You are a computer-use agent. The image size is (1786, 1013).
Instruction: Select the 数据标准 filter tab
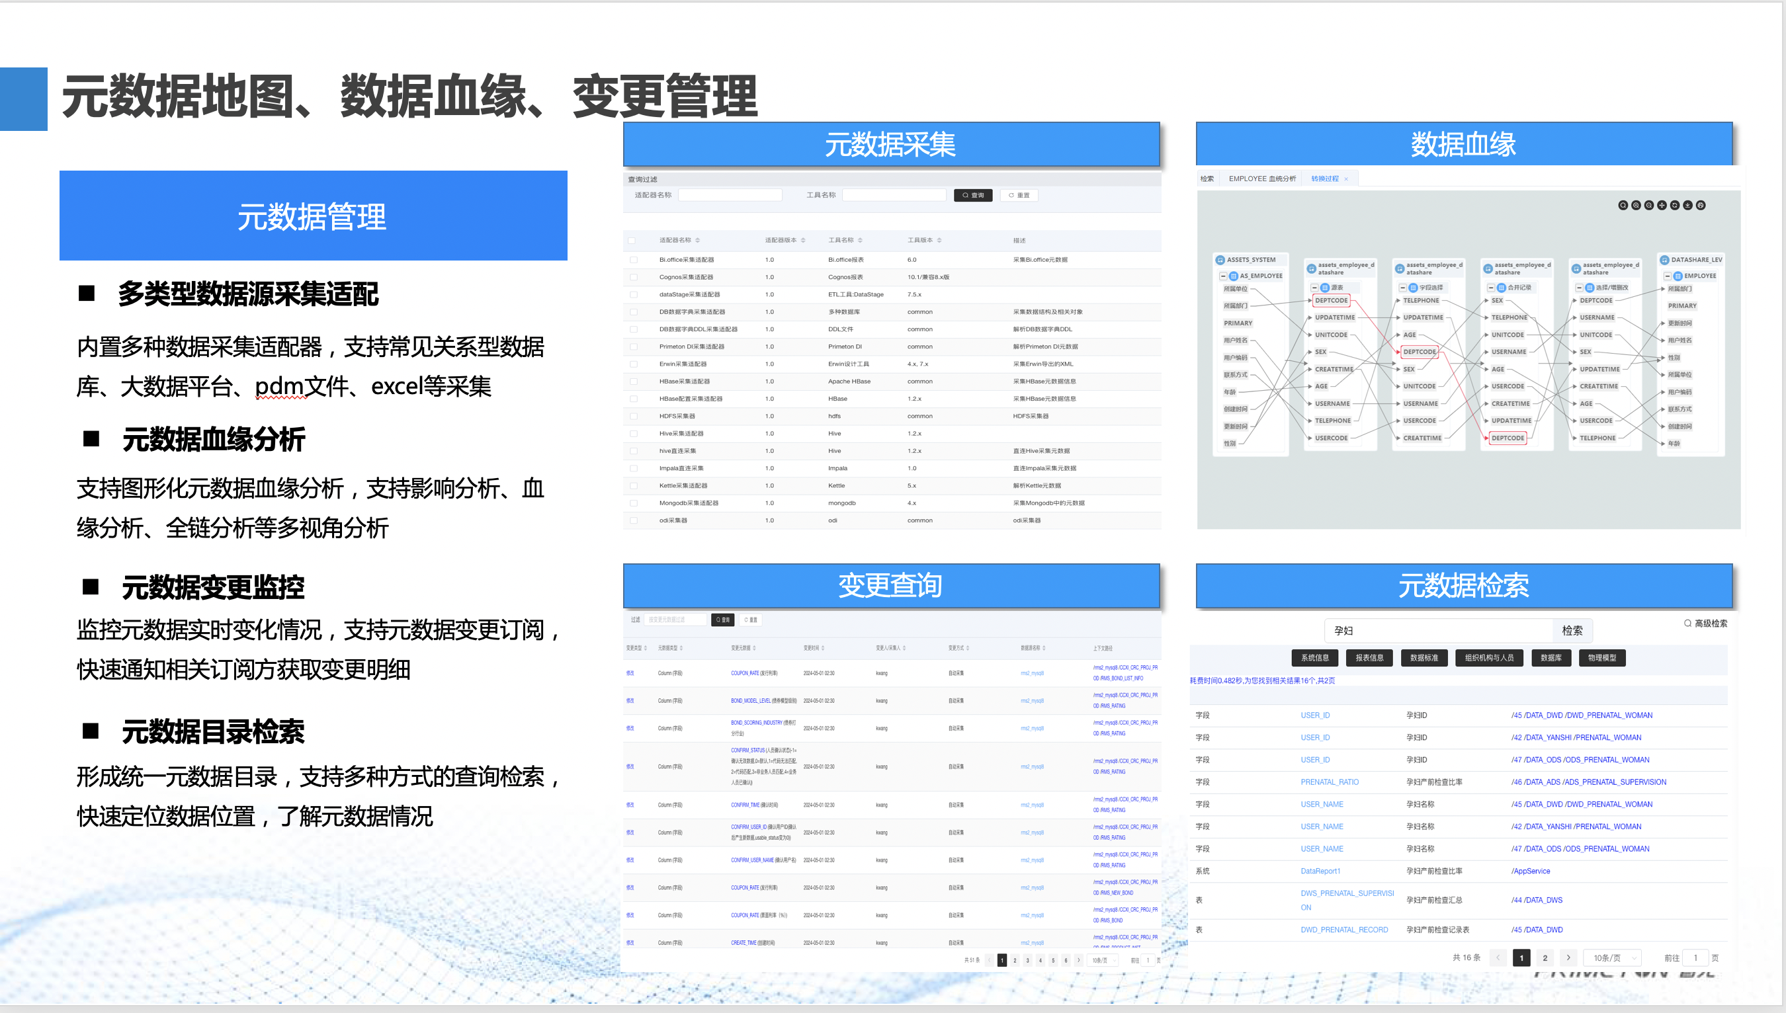(1424, 657)
